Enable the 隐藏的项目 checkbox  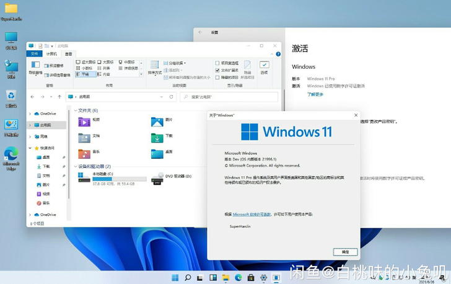pos(217,78)
